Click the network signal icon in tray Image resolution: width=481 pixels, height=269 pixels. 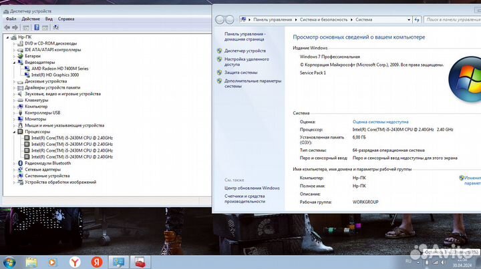point(435,262)
